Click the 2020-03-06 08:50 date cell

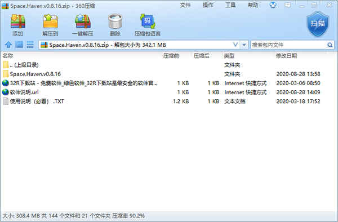click(x=298, y=83)
